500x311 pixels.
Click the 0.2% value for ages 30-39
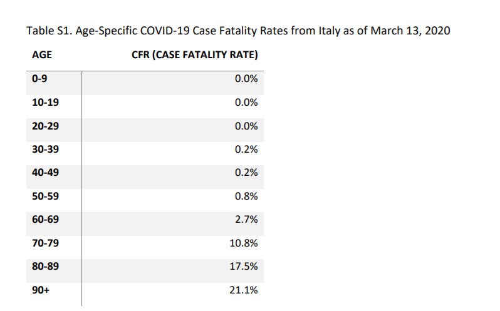pos(246,149)
